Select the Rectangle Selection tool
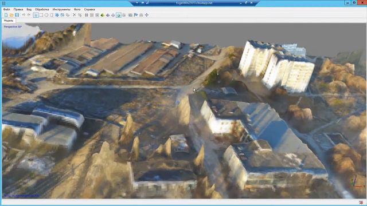Screen dimensions: 367x206 pyautogui.click(x=41, y=15)
